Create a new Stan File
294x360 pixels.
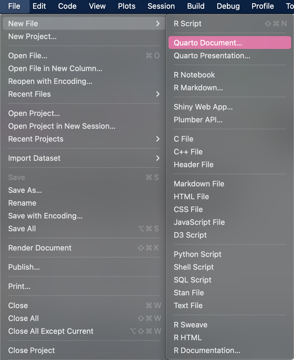(x=189, y=293)
